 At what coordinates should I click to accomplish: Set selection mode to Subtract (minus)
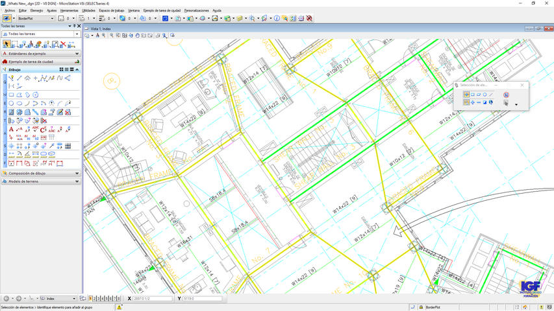479,102
